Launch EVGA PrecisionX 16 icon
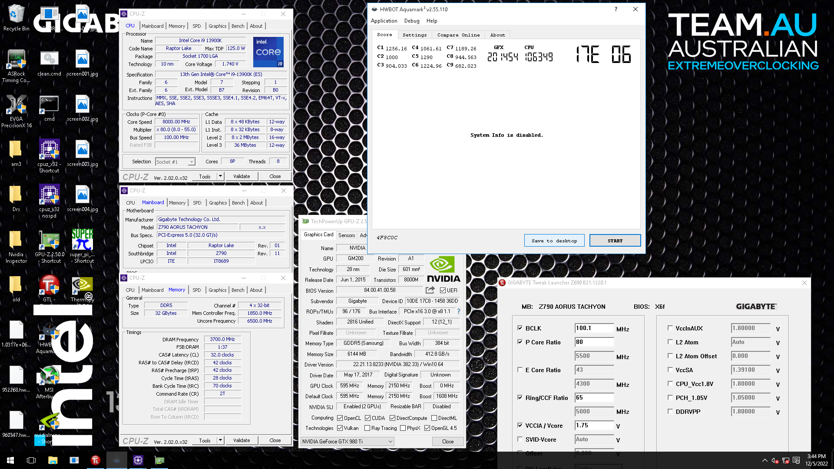Viewport: 834px width, 469px height. point(16,111)
